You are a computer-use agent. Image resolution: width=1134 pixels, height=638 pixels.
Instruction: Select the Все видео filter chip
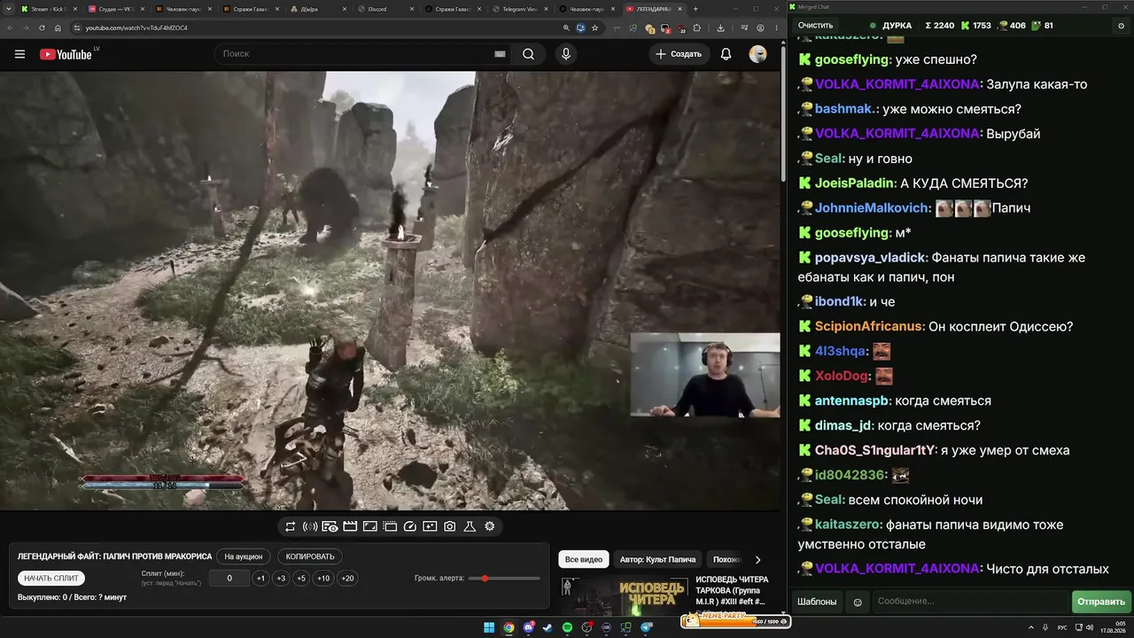click(584, 559)
